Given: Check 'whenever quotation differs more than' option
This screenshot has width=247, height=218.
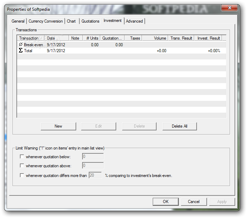Looking at the screenshot, I should 22,176.
